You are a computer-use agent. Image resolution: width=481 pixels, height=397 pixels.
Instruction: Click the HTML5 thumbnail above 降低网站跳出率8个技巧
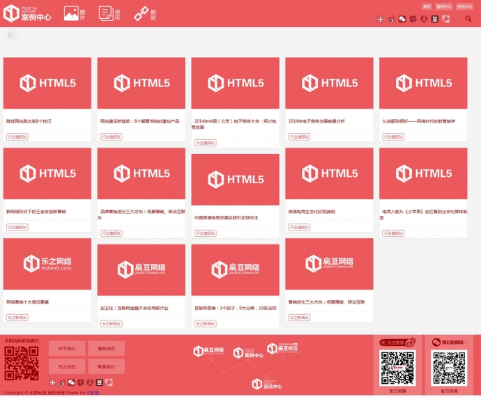(47, 83)
